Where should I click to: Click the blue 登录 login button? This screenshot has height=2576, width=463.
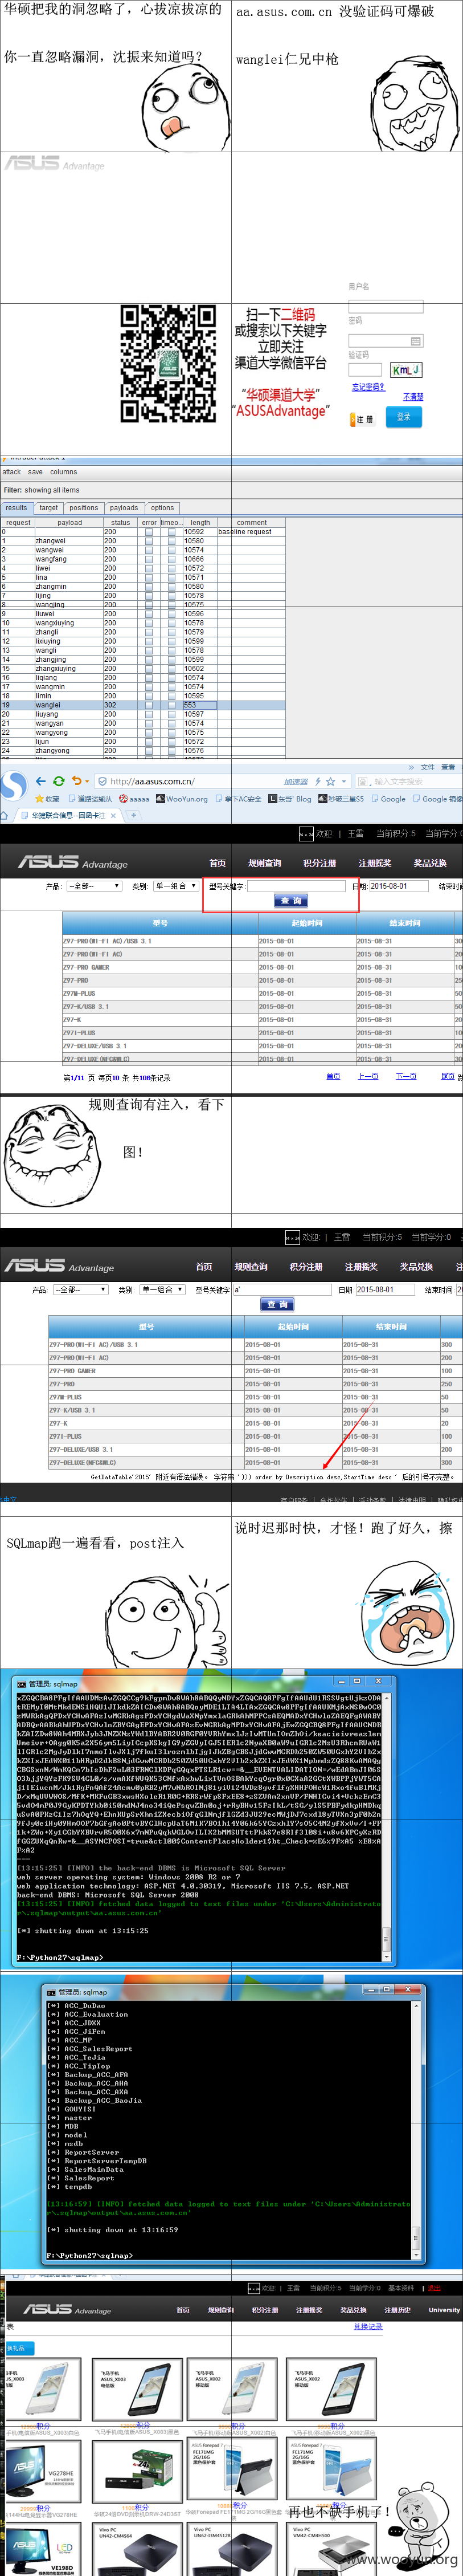(404, 417)
